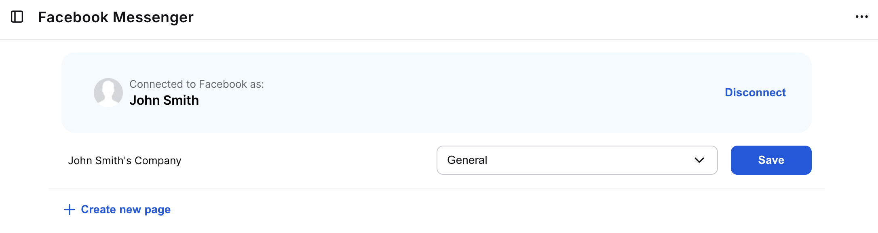Click the John Smith account name
Viewport: 878px width, 233px height.
(164, 100)
